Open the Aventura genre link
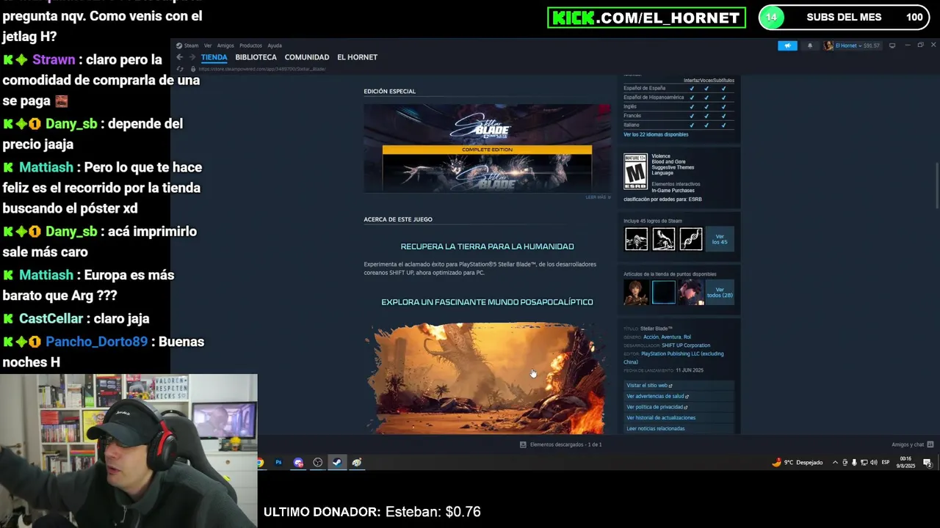The height and width of the screenshot is (528, 940). [x=671, y=337]
